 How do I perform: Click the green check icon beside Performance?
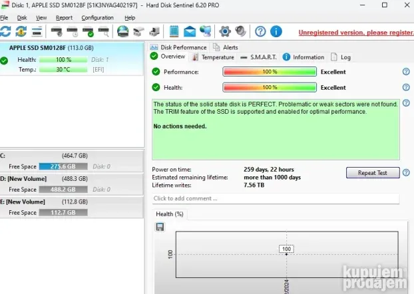point(156,72)
